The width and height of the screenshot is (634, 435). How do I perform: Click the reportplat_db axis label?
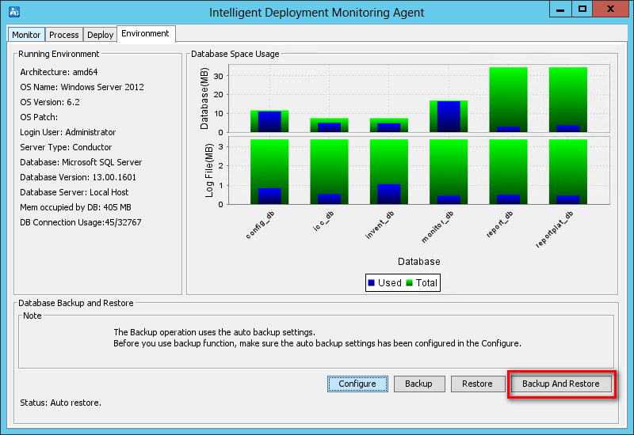[x=554, y=229]
